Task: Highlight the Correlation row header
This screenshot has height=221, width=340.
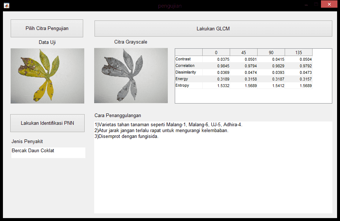Action: coord(188,65)
